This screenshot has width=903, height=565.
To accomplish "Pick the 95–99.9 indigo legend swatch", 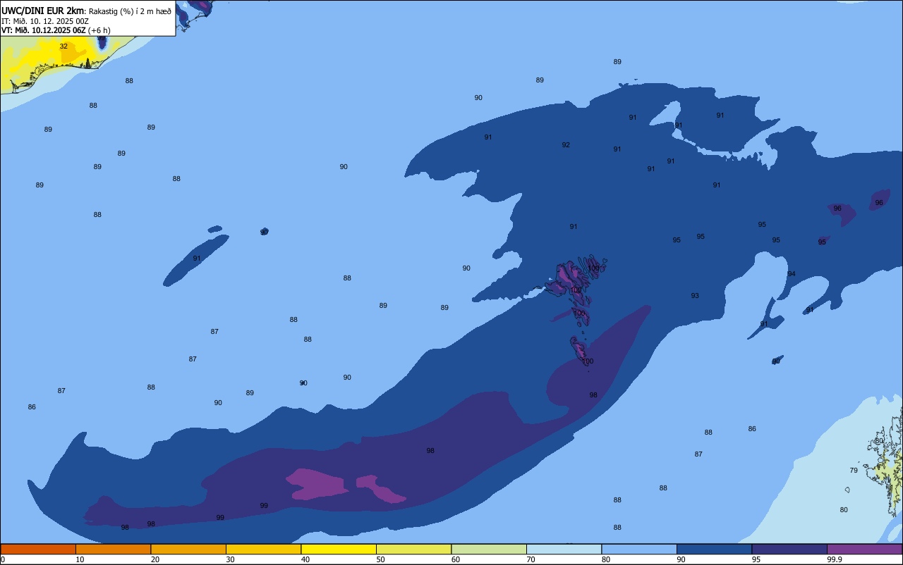I will pos(789,549).
